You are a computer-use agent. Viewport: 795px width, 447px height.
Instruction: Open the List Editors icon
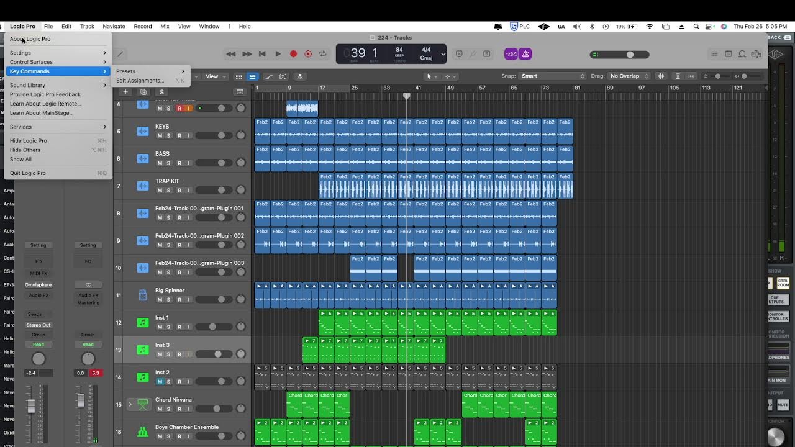pos(714,54)
